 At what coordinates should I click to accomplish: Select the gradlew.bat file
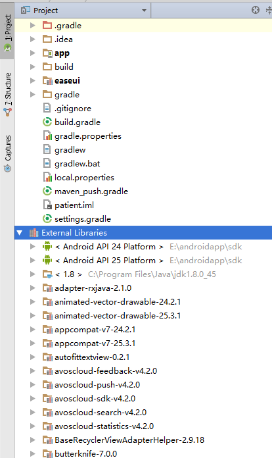tap(78, 164)
